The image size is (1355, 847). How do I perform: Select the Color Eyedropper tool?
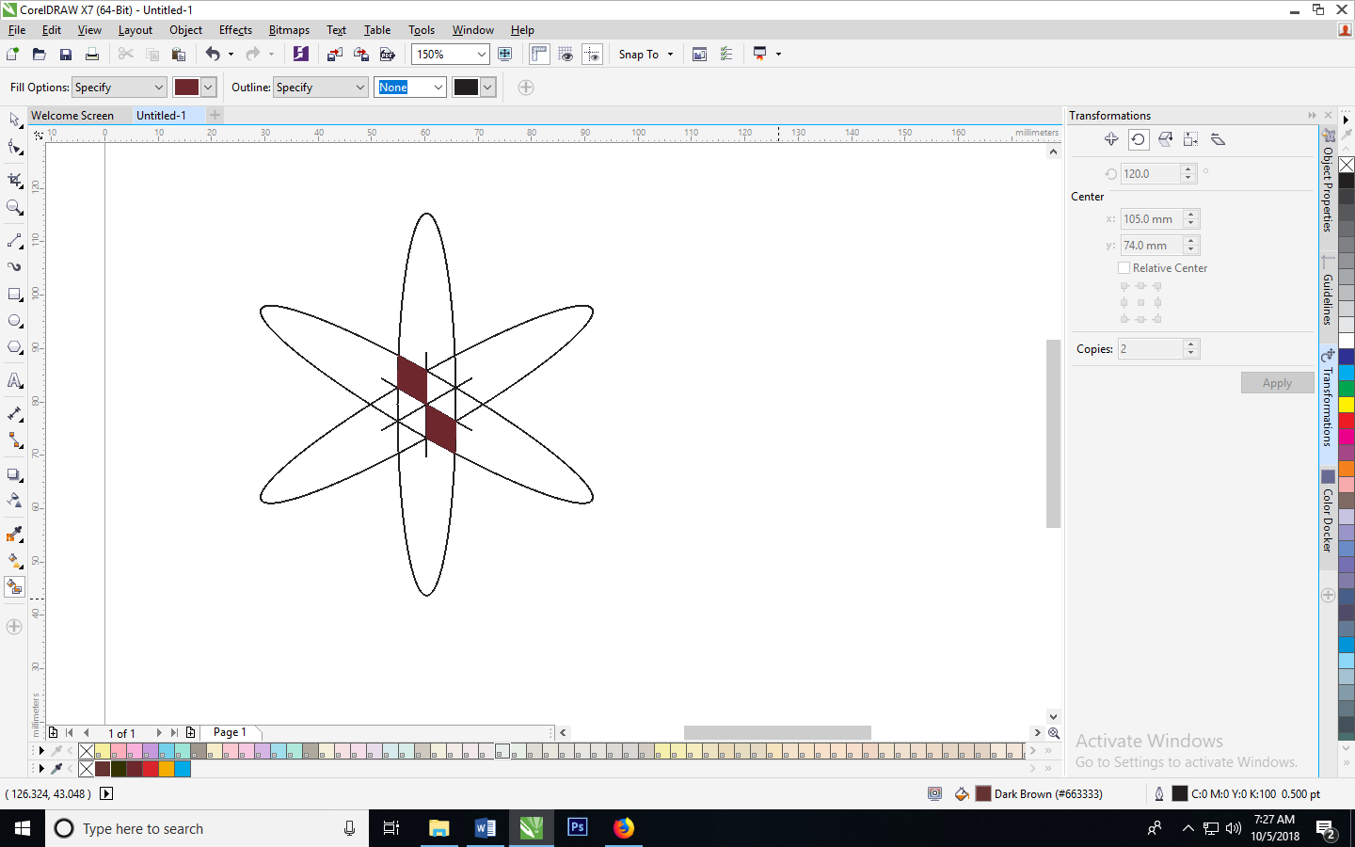tap(14, 535)
